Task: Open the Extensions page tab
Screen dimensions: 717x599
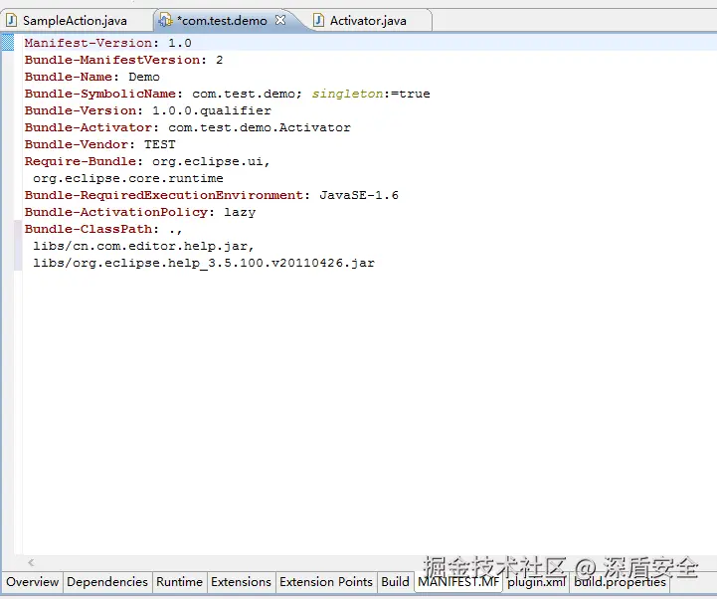Action: tap(241, 582)
